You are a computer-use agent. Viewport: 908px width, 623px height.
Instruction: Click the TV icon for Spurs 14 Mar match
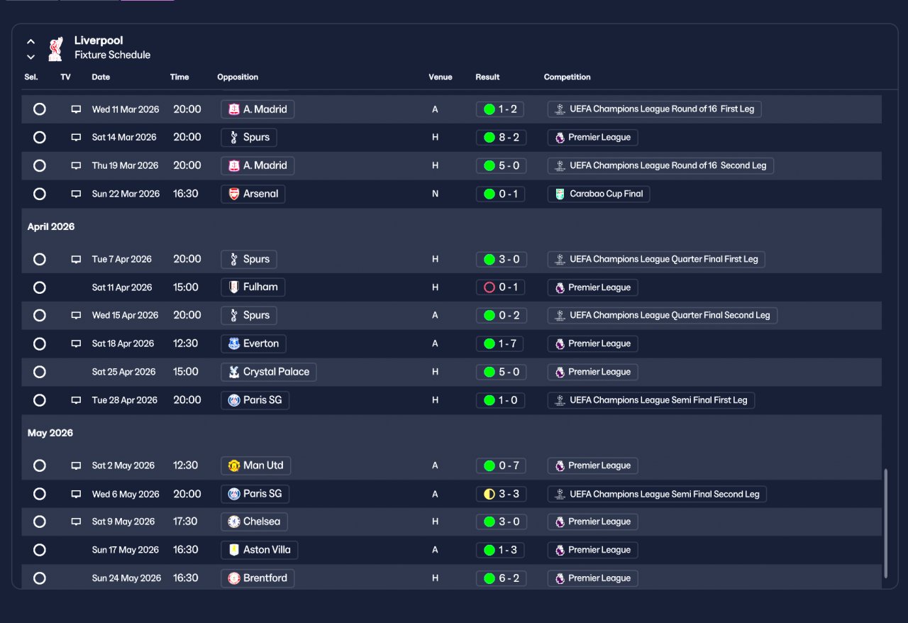coord(76,138)
